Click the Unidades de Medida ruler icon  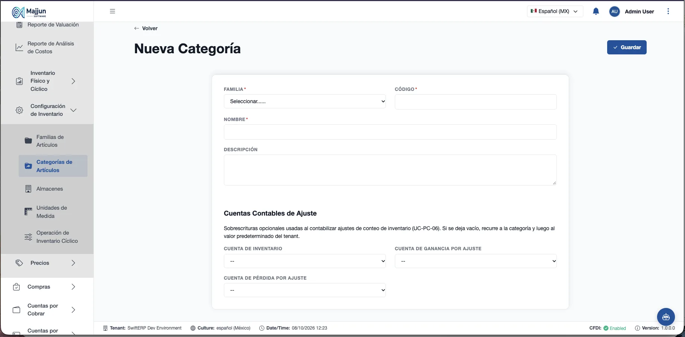pos(28,212)
